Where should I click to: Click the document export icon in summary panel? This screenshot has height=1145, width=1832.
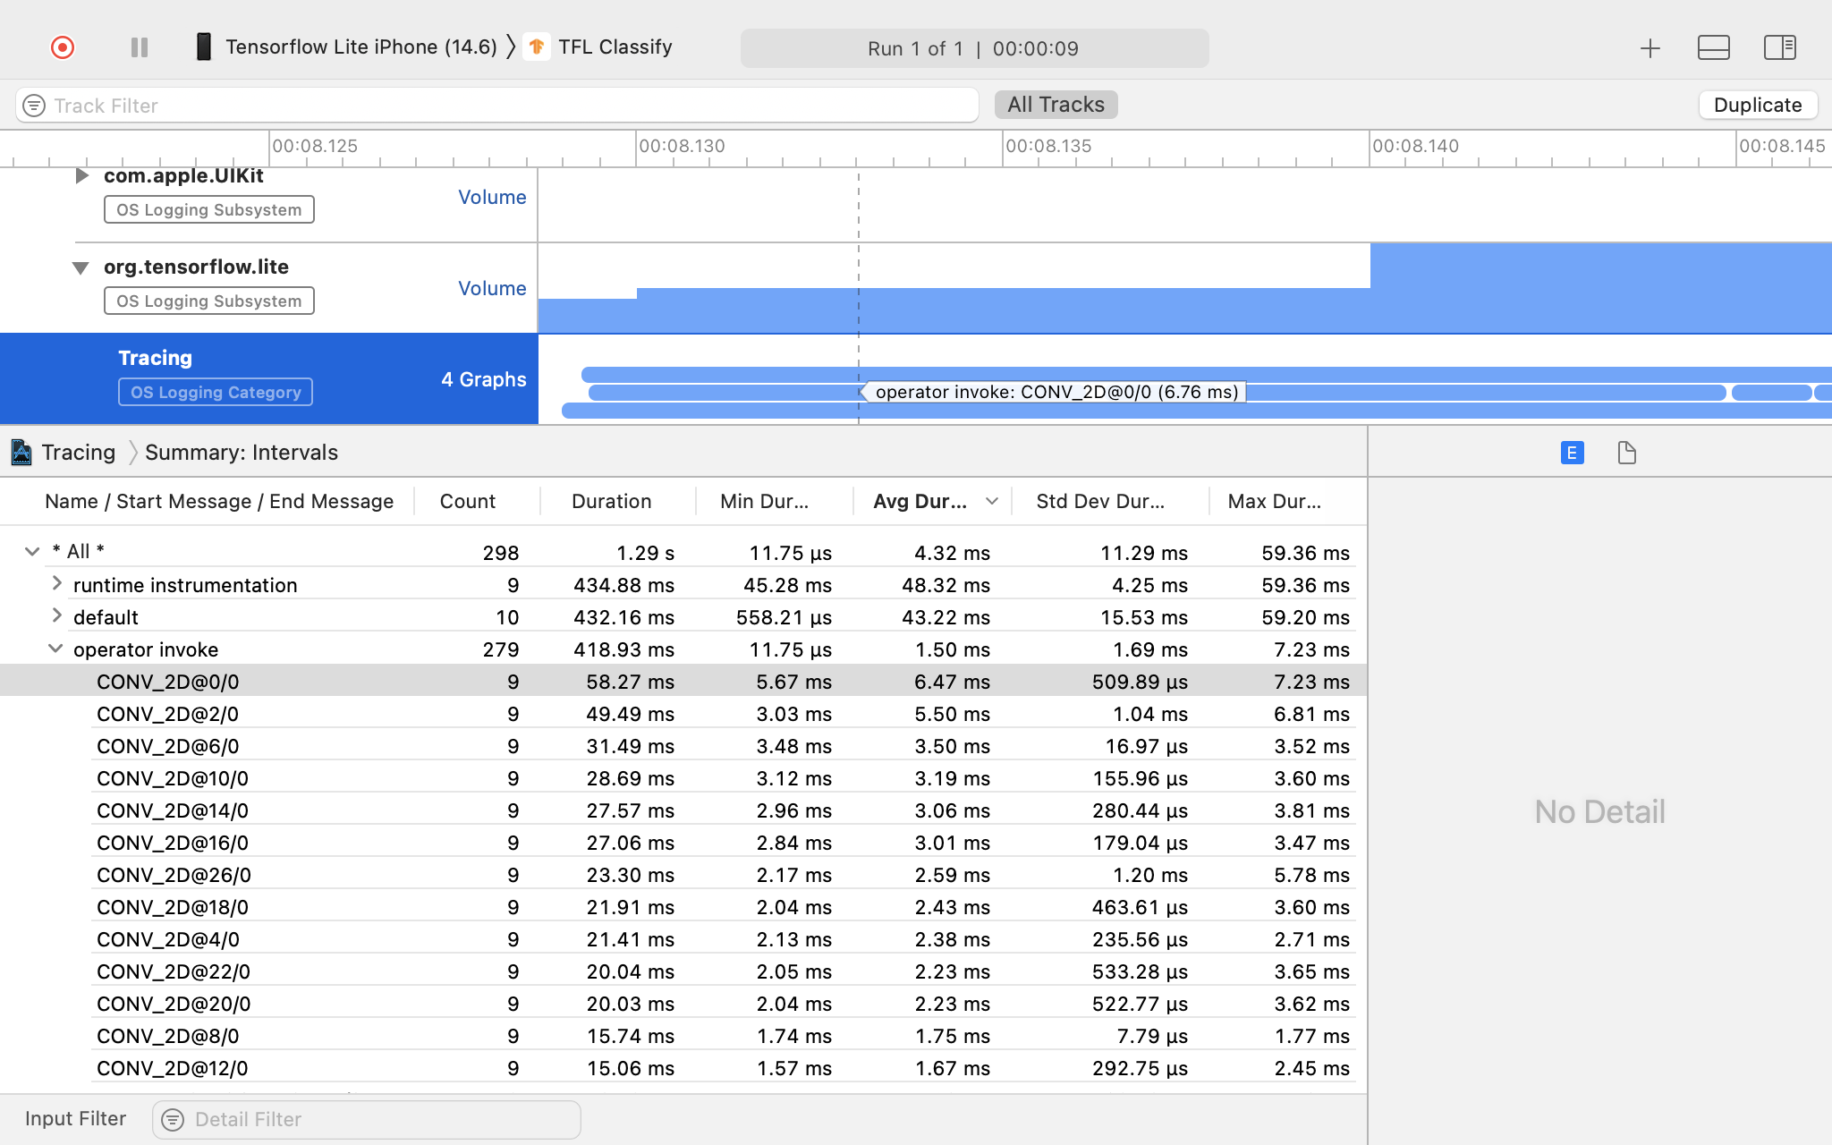tap(1625, 453)
